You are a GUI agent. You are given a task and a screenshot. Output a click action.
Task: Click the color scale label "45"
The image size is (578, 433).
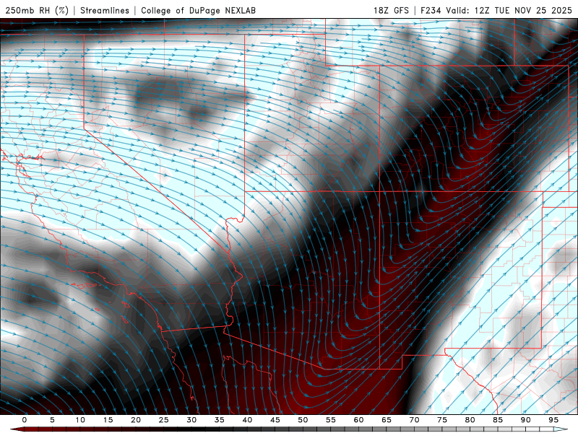point(275,420)
